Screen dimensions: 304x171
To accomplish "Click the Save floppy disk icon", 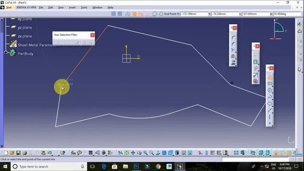I will pos(18,153).
